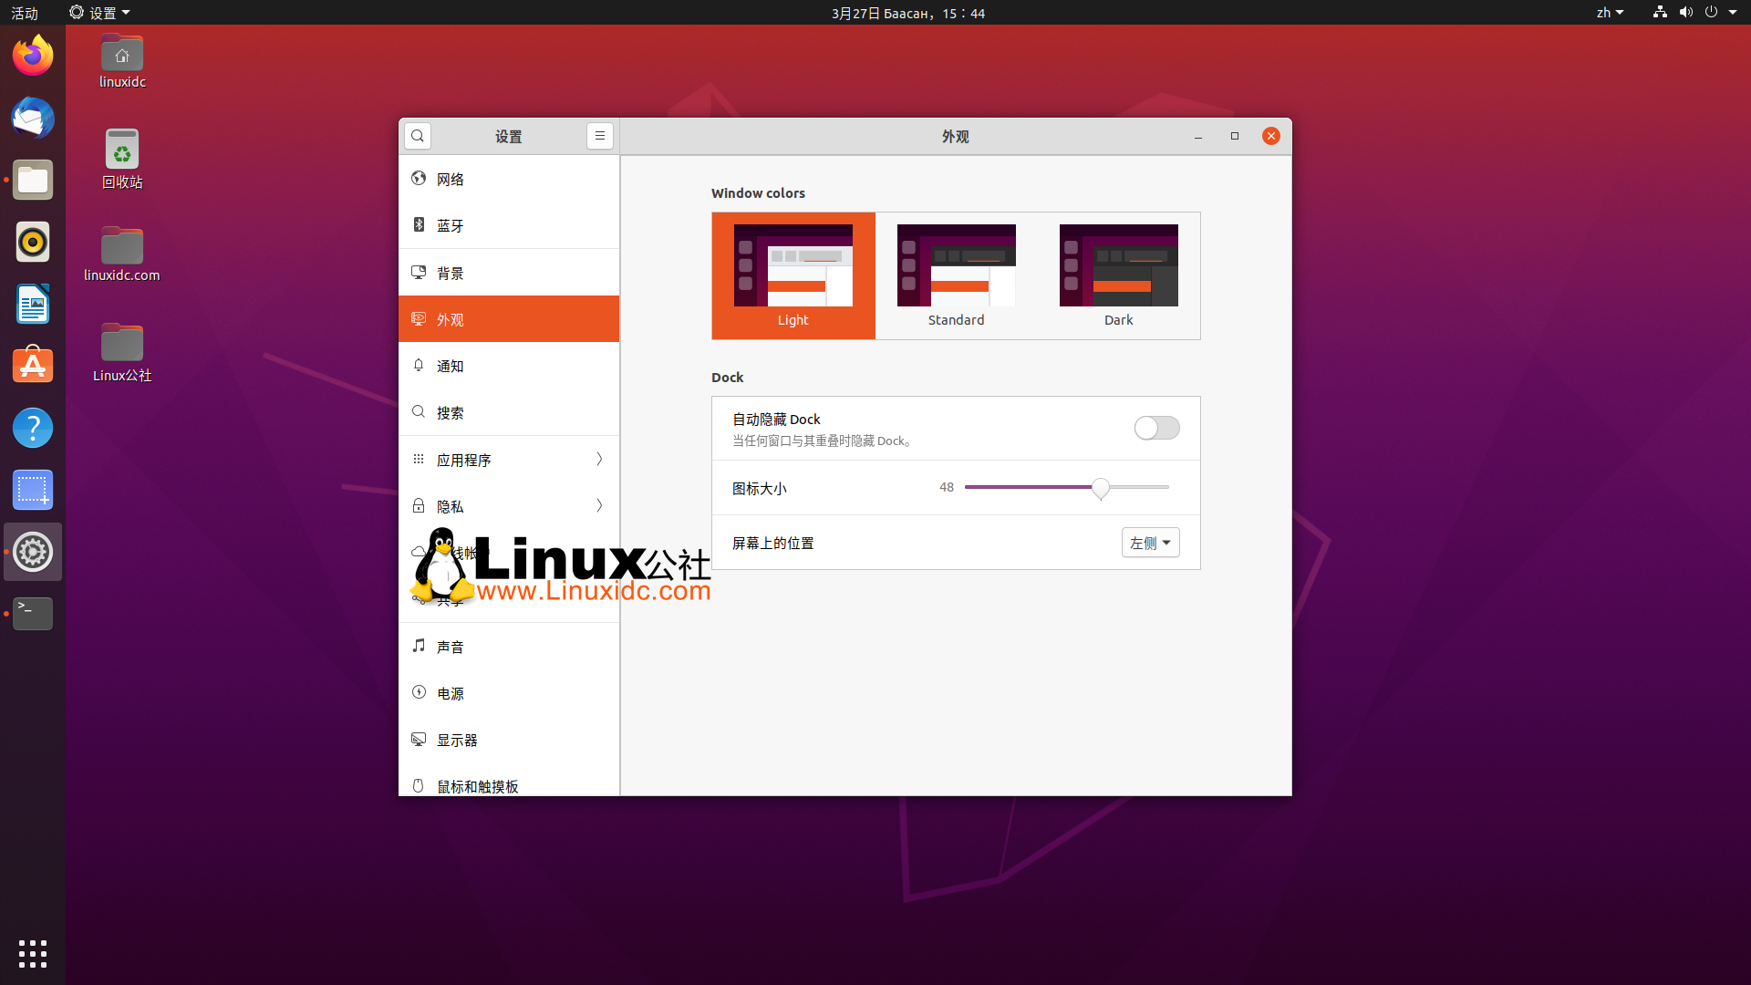Expand the 隐私 settings section
Screen dimensions: 1751x985
[x=509, y=506]
